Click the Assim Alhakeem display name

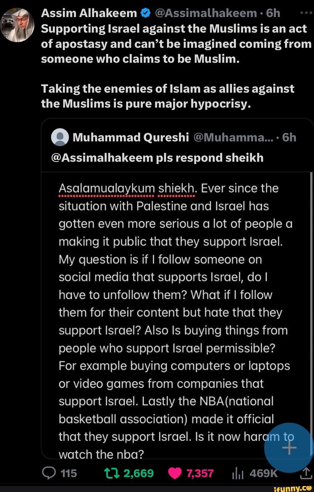click(x=89, y=13)
